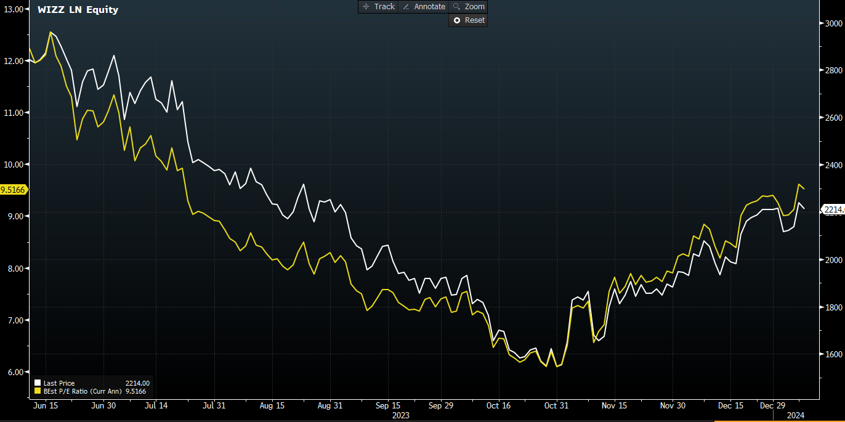
Task: Click the 8.00 left axis label
Action: [x=15, y=269]
